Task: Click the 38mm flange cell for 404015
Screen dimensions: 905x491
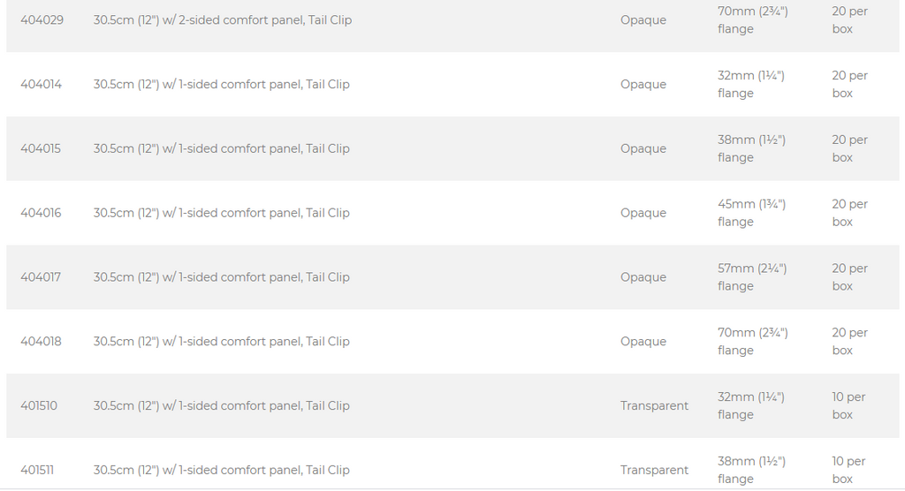Action: click(x=751, y=149)
